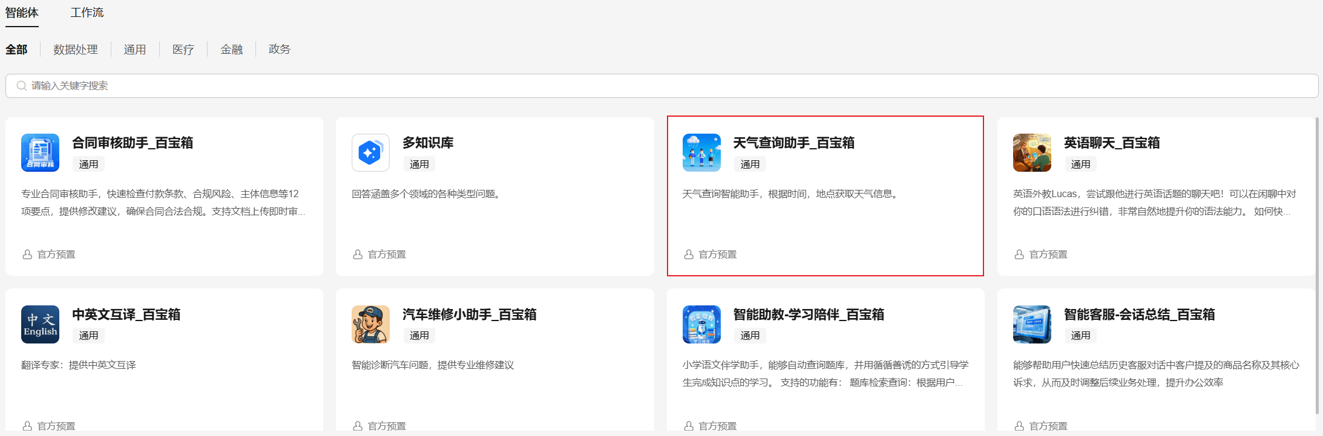Filter by 医疗 category
Viewport: 1323px width, 436px height.
tap(183, 50)
